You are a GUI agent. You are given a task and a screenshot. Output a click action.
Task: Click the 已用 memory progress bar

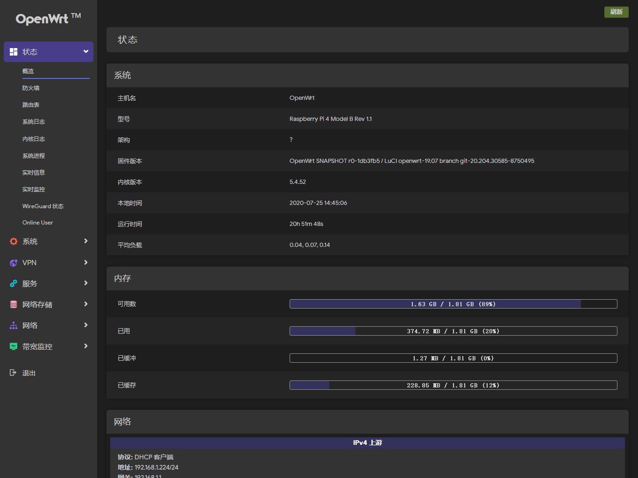[x=454, y=331]
